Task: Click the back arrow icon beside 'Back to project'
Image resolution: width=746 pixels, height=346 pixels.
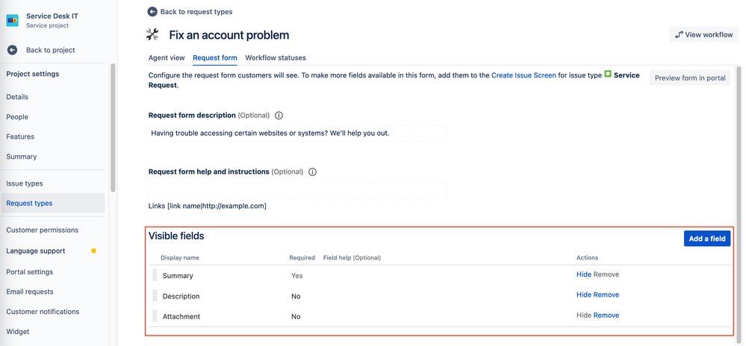Action: [x=13, y=50]
